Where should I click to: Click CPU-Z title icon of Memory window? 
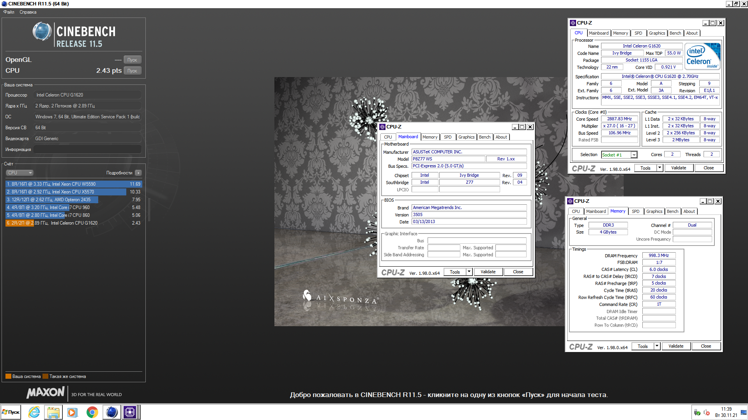point(570,201)
